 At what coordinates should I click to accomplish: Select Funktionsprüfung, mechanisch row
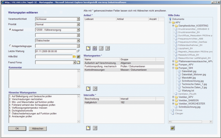(x=124, y=67)
